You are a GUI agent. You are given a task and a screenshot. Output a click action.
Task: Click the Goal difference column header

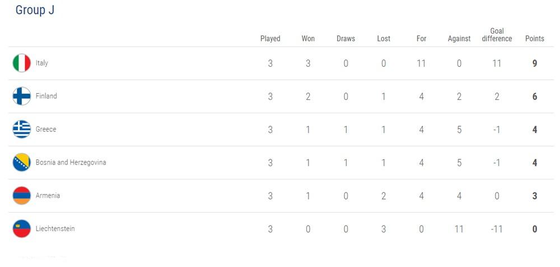(497, 35)
